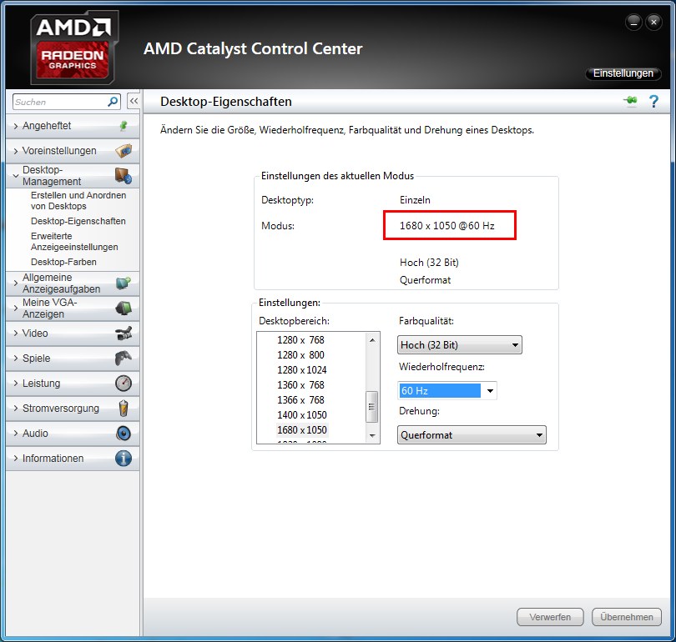Click the Spiele gamepad icon
Viewport: 676px width, 642px height.
(x=124, y=358)
